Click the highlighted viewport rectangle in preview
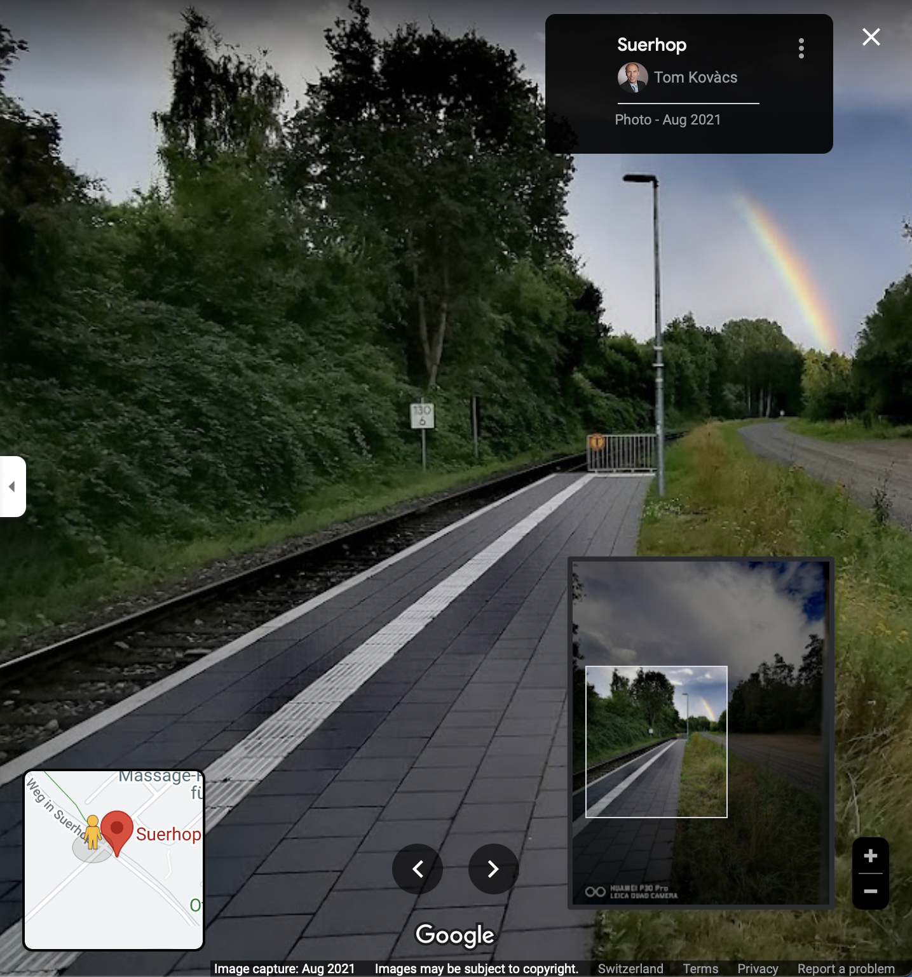The height and width of the screenshot is (977, 912). click(656, 741)
